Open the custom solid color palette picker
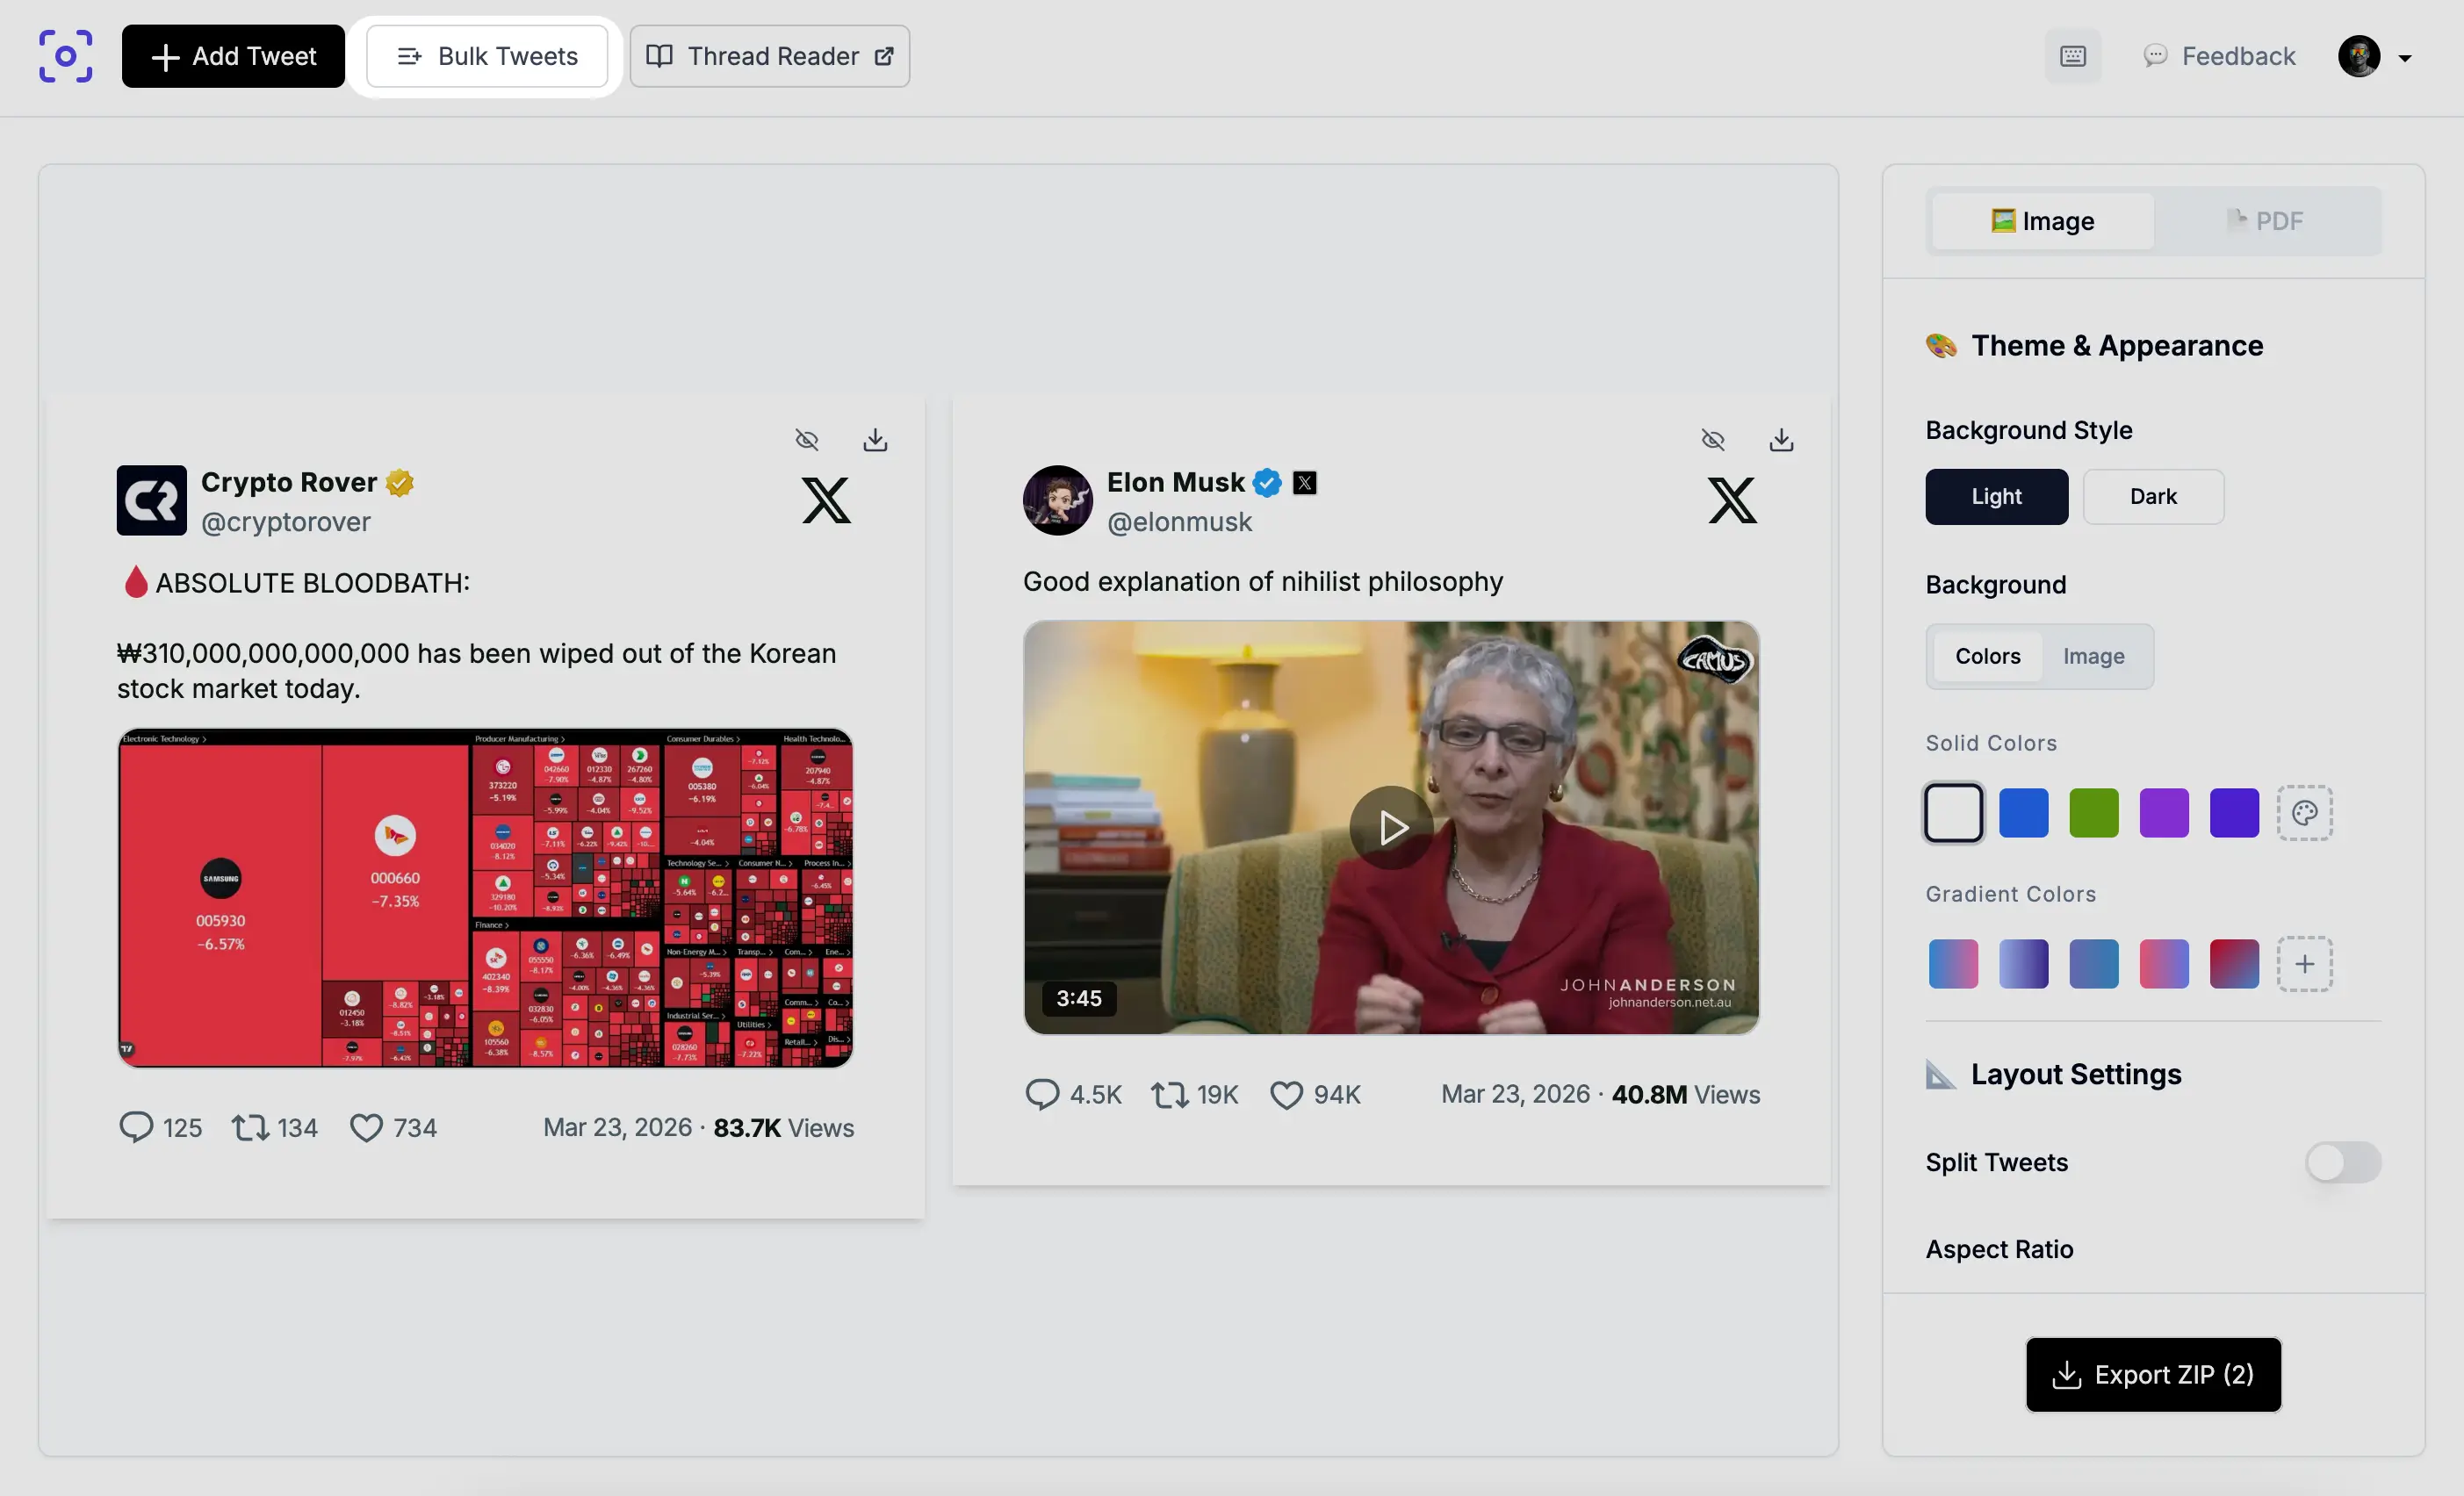This screenshot has width=2464, height=1496. pos(2304,813)
